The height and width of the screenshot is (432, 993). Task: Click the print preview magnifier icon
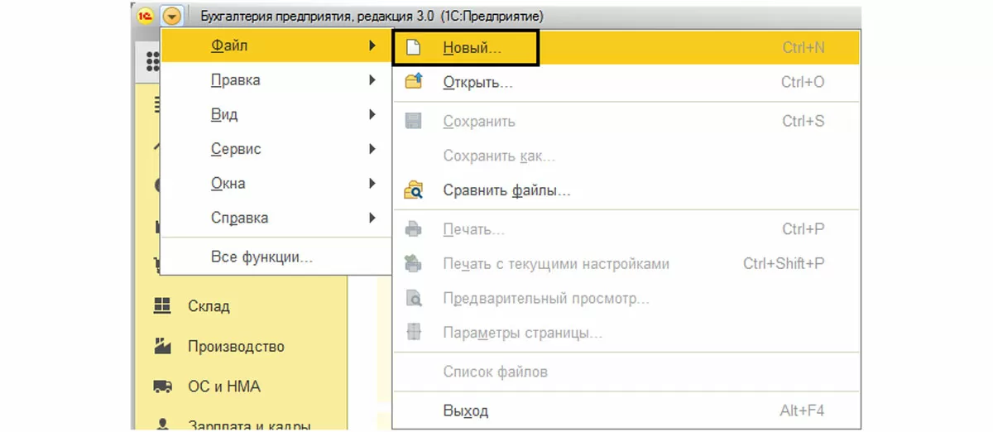[413, 299]
